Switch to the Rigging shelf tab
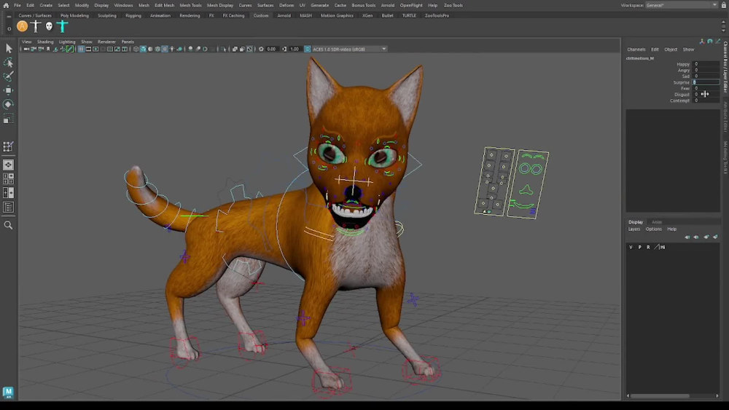Image resolution: width=729 pixels, height=410 pixels. click(x=133, y=15)
